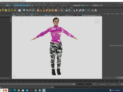The width and height of the screenshot is (123, 92).
Task: Click the Selected tab in Attribute Editor
Action: [108, 14]
